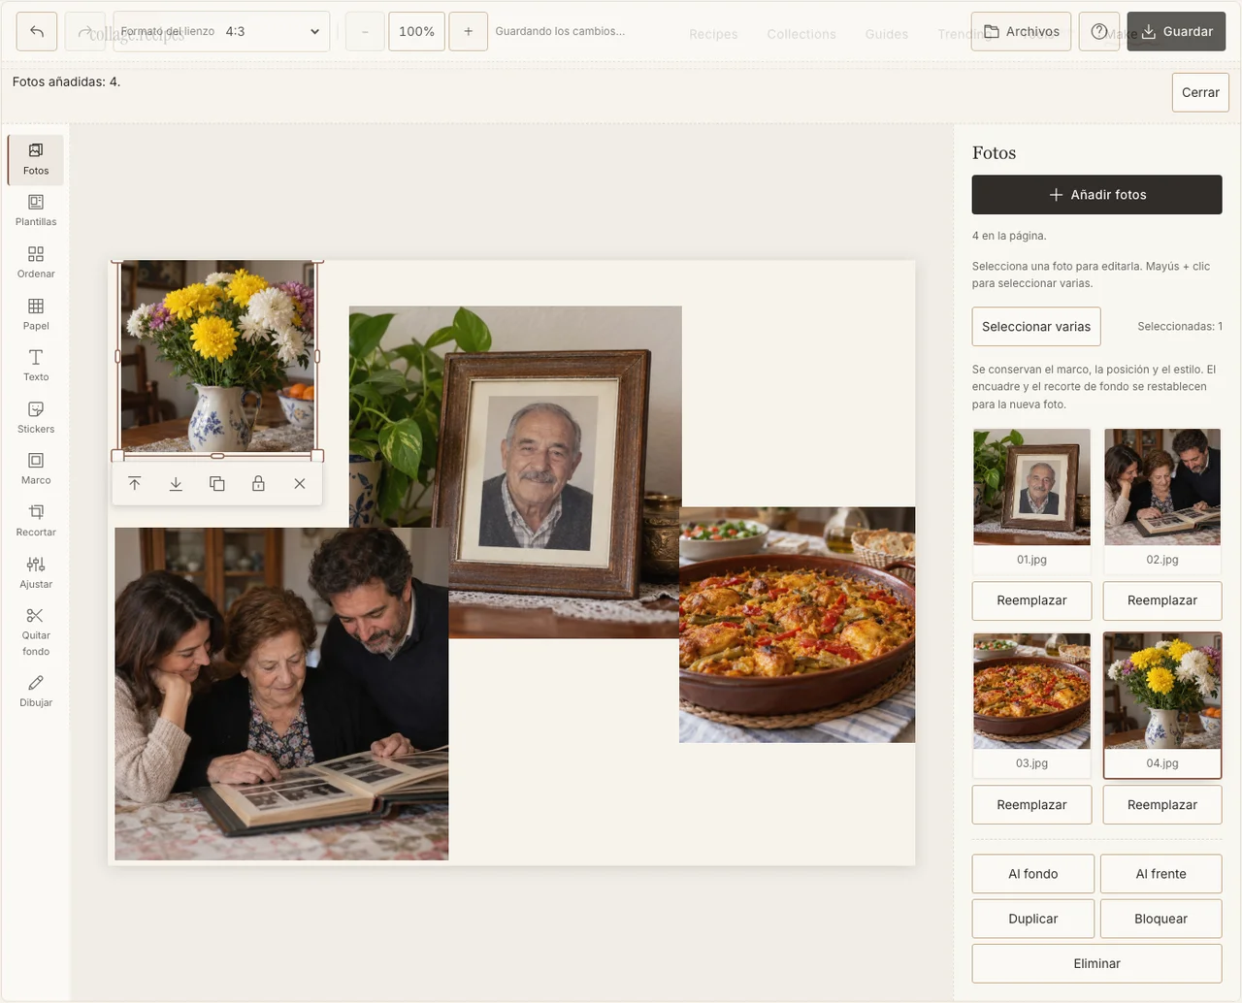
Task: Click the Añadir fotos button
Action: [1096, 194]
